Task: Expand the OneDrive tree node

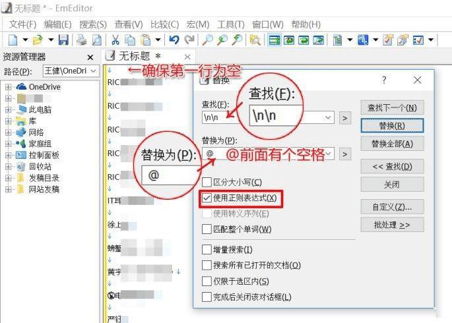Action: click(x=8, y=86)
